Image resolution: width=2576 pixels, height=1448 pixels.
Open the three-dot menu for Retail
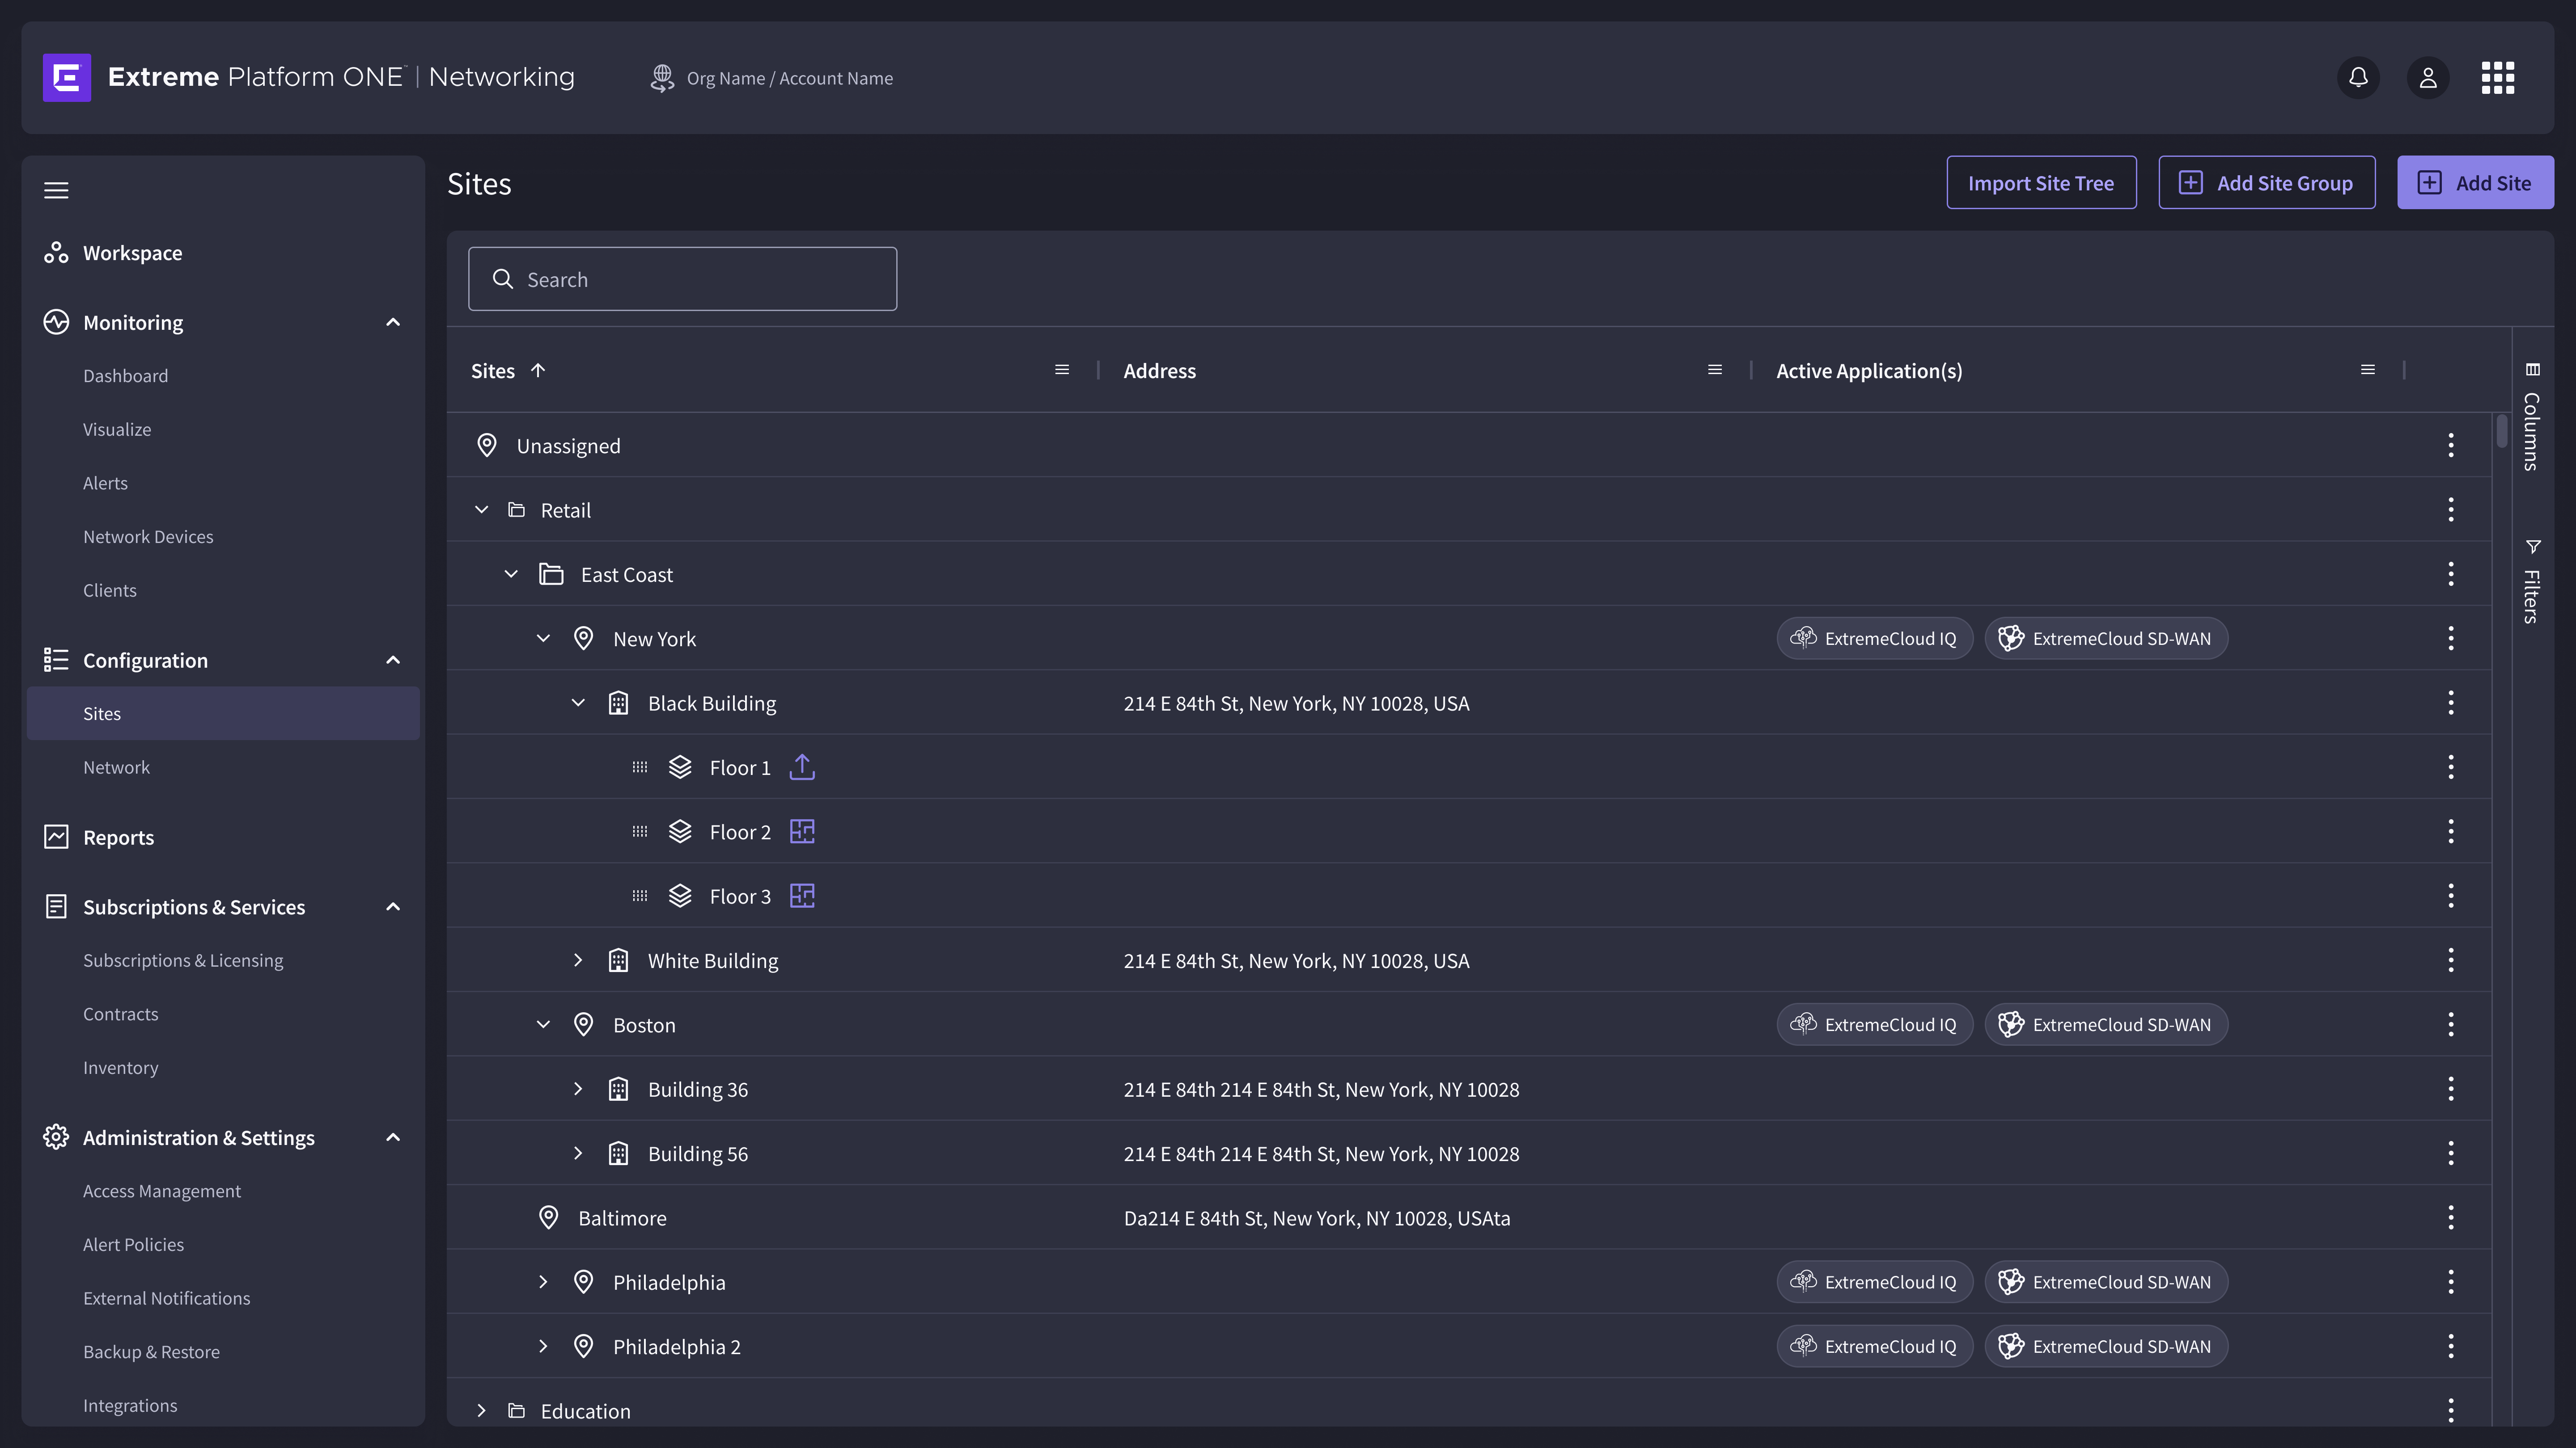coord(2451,509)
